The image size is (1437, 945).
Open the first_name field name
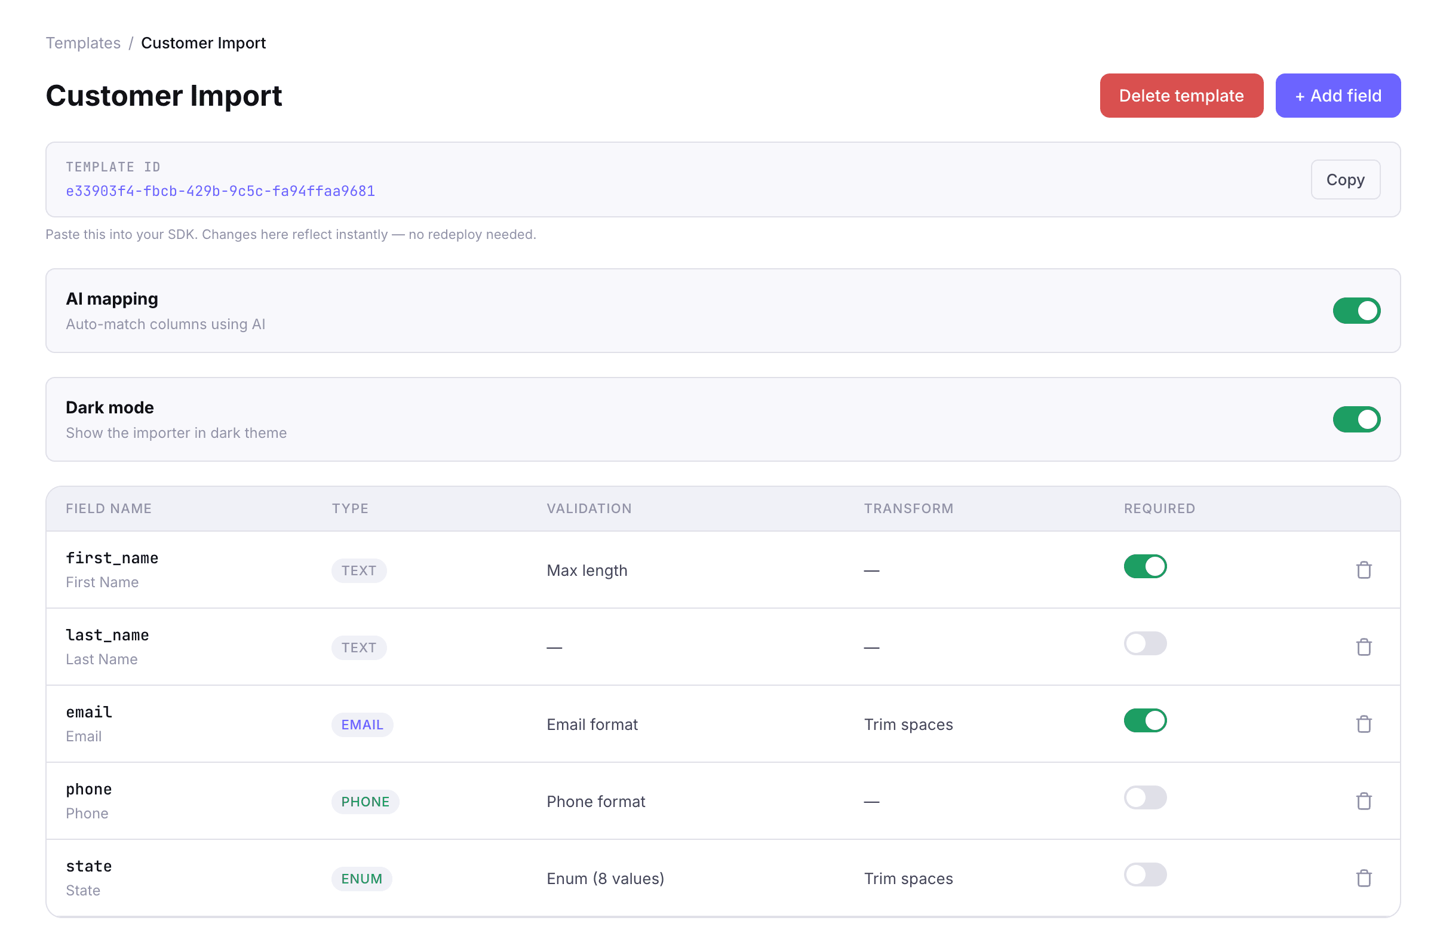pos(112,558)
